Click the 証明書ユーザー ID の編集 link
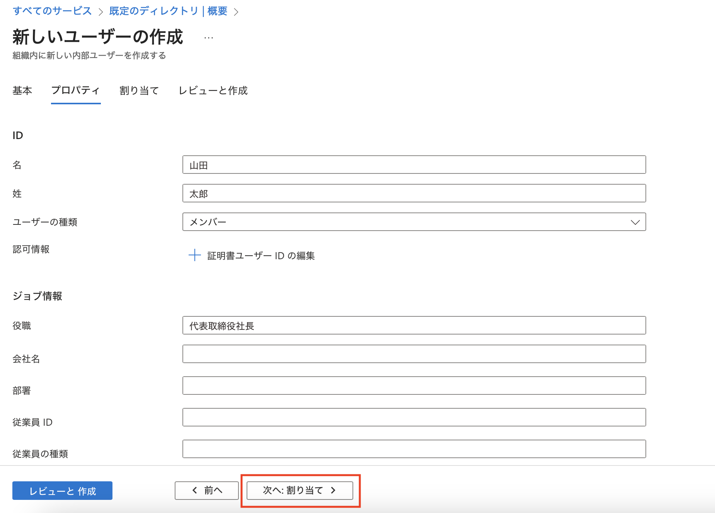This screenshot has height=513, width=715. (260, 255)
